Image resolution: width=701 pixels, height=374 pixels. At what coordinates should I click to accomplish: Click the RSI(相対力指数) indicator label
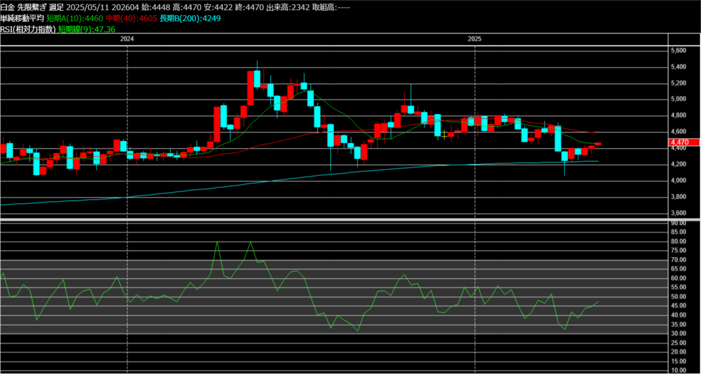[28, 29]
